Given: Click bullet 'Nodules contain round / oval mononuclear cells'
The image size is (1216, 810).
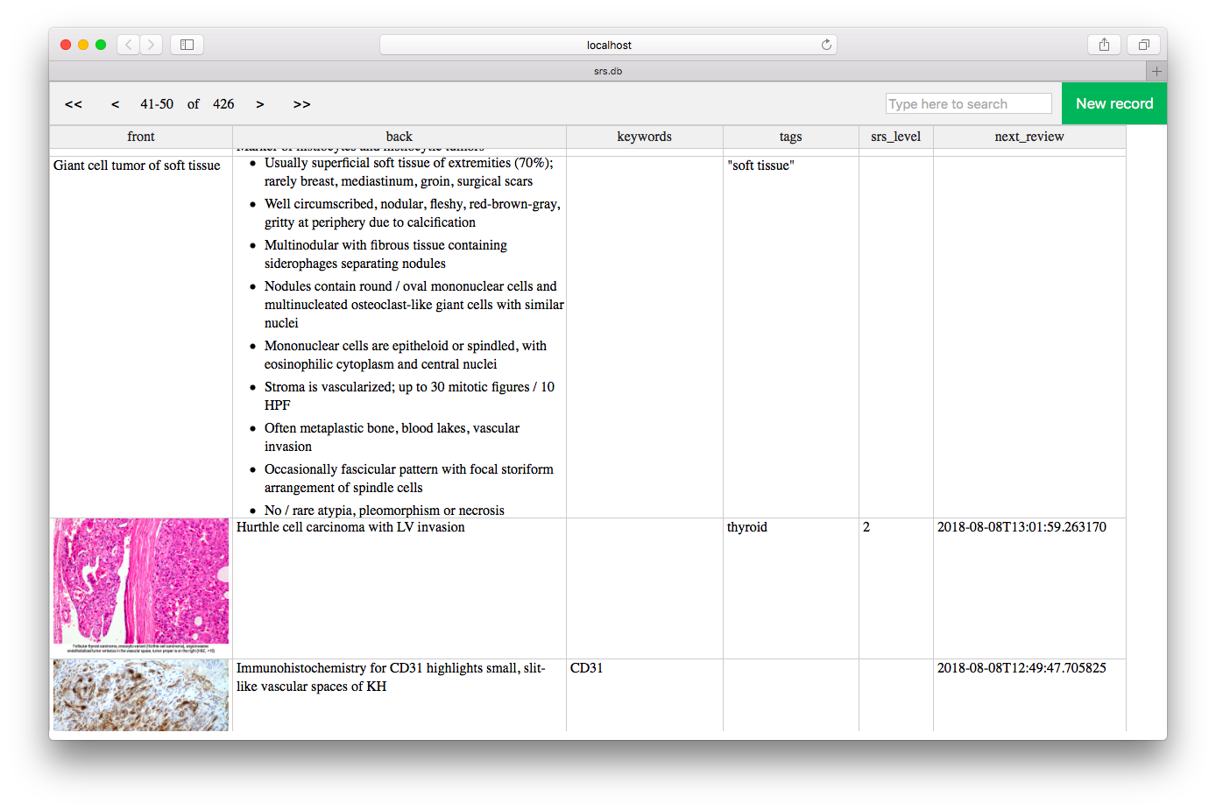Looking at the screenshot, I should click(414, 305).
